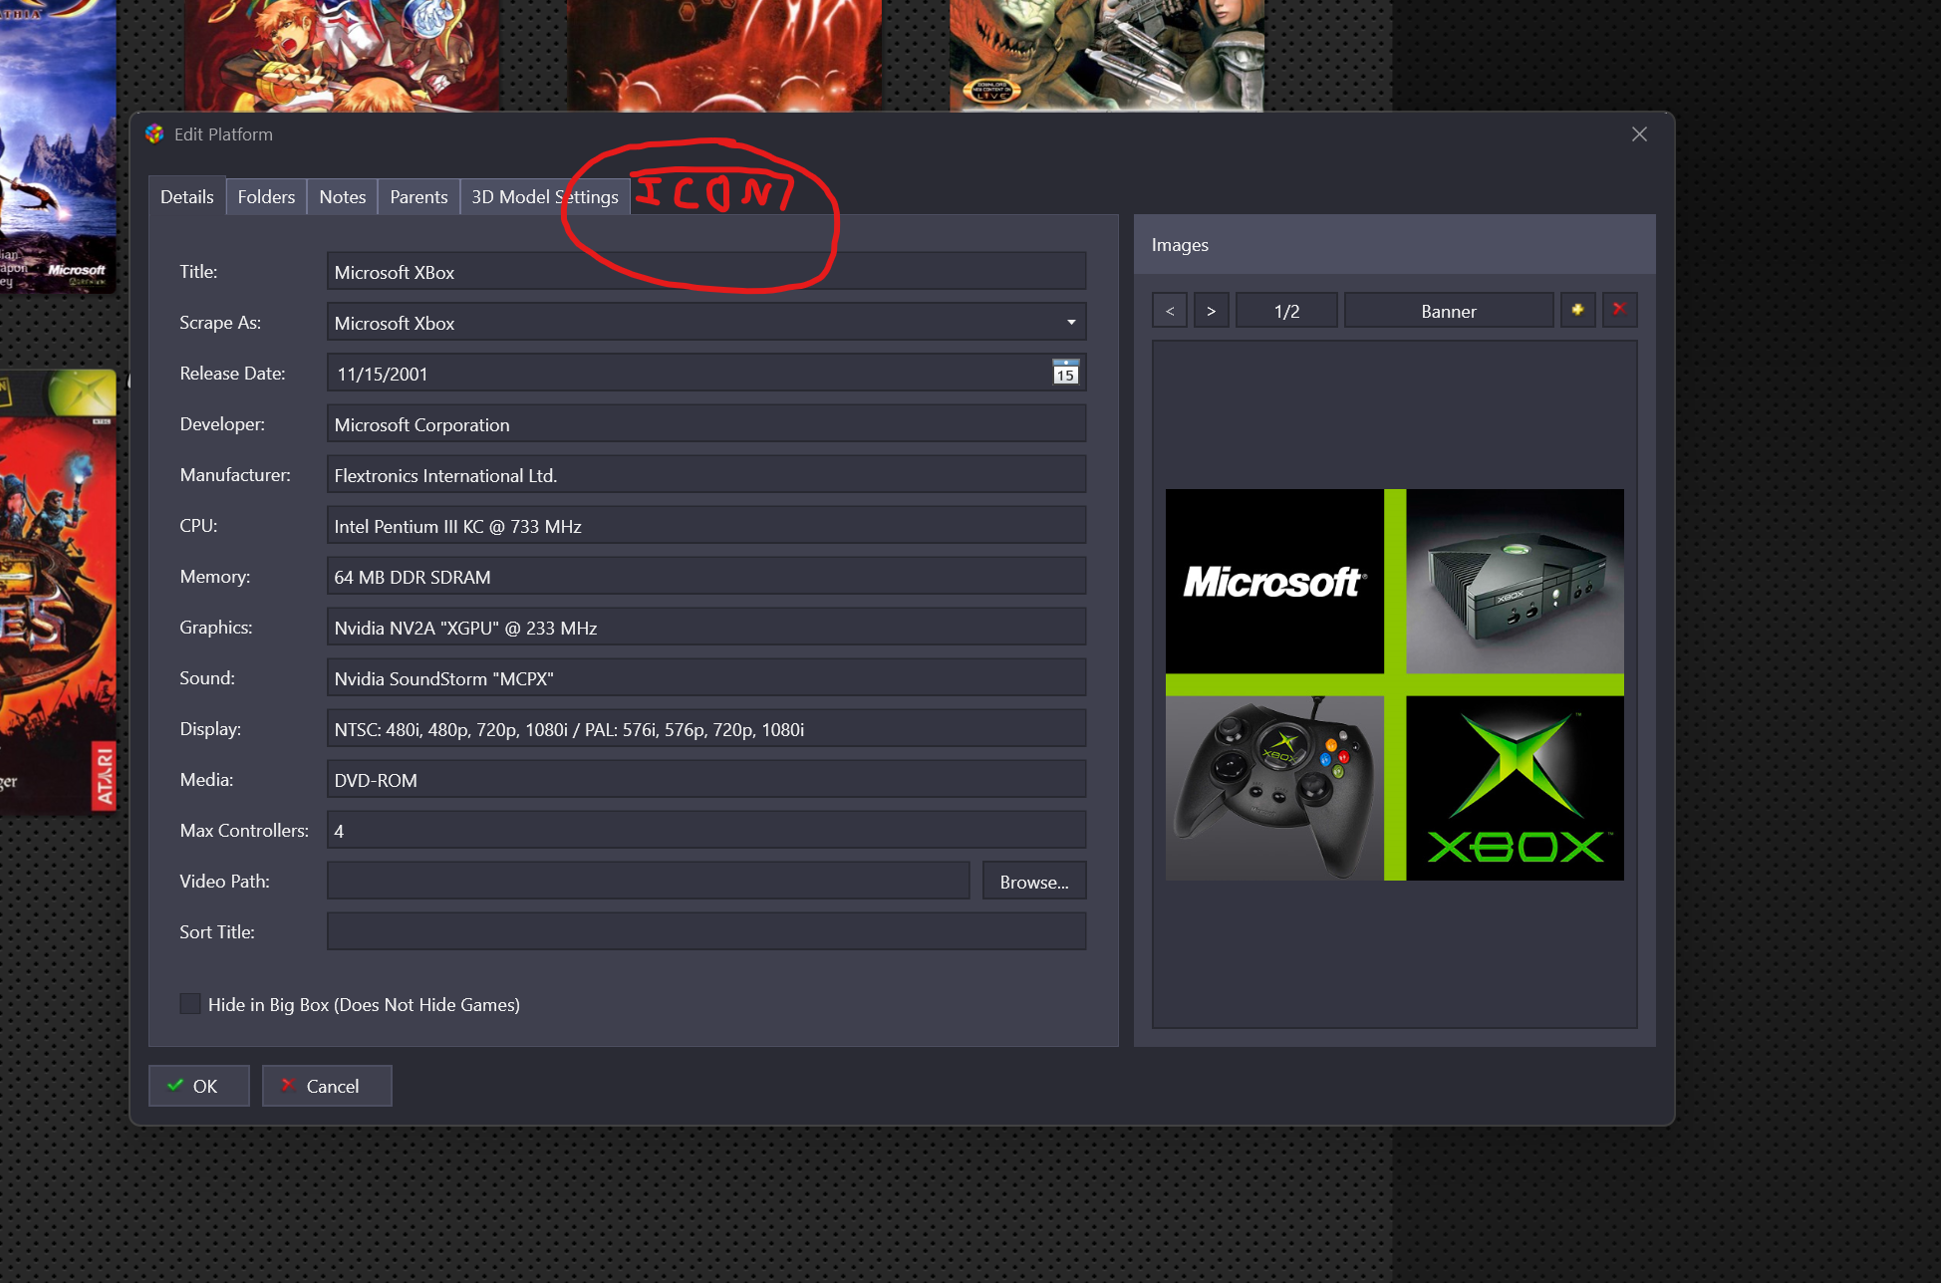Edit the Developer field
1941x1283 pixels.
pos(706,424)
